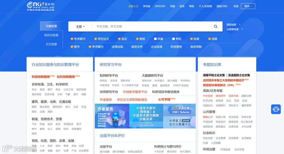Switch to the 引文检索 tab

point(52,44)
